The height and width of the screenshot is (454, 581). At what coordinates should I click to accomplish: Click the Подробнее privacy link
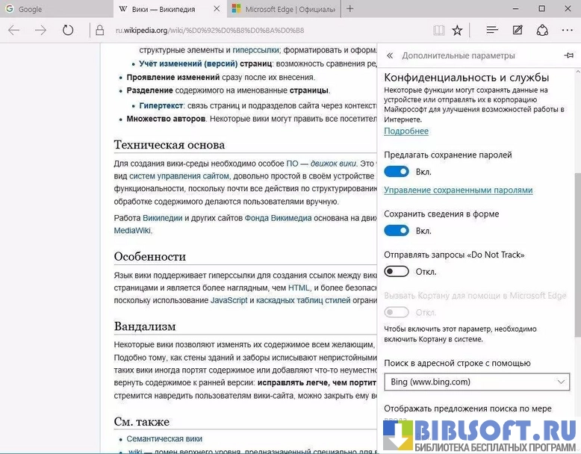coord(406,131)
